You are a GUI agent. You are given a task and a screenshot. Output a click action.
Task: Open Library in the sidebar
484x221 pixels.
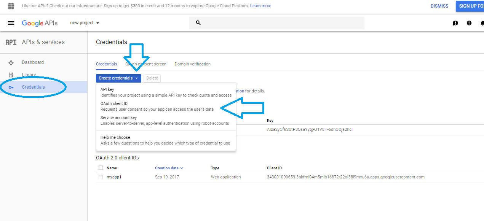[29, 75]
